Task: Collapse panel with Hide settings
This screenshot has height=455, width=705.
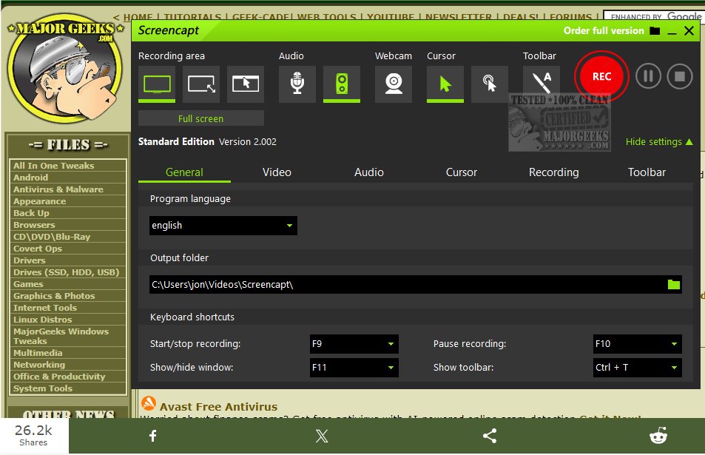Action: (x=658, y=141)
